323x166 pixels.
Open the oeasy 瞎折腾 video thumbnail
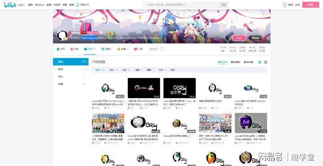pyautogui.click(x=179, y=88)
